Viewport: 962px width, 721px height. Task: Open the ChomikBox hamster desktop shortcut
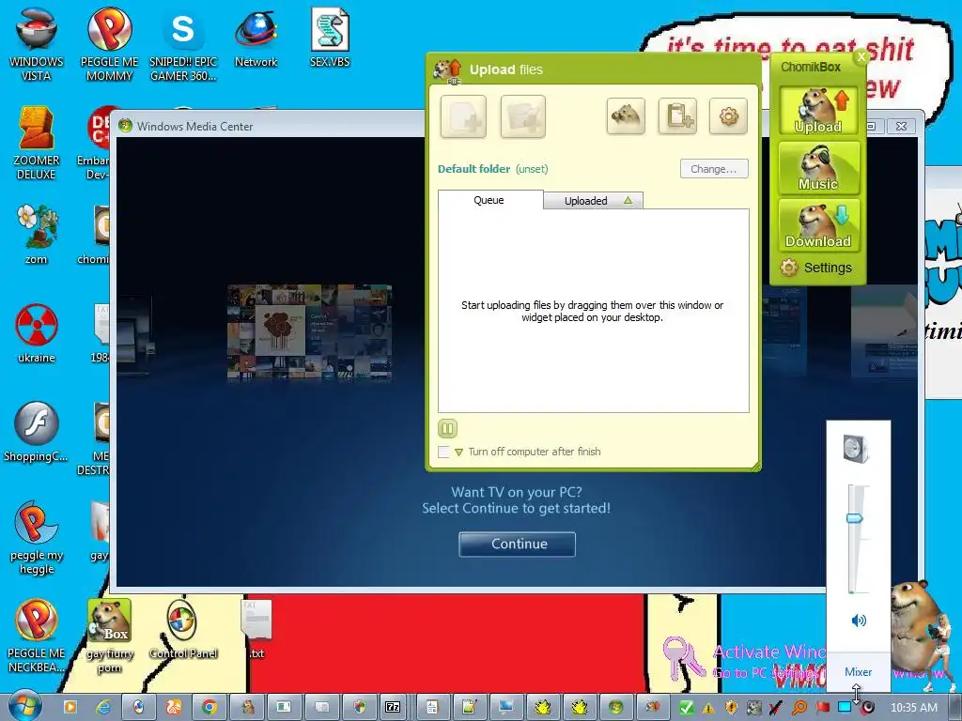pyautogui.click(x=109, y=636)
